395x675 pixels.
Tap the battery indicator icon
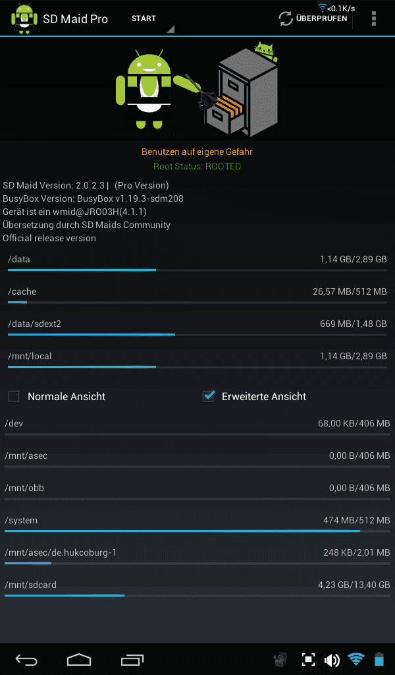tap(379, 659)
